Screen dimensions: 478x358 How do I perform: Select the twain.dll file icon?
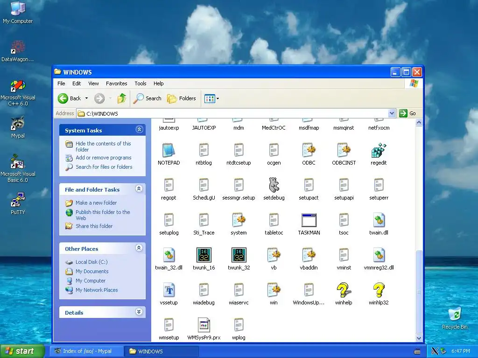pyautogui.click(x=379, y=220)
